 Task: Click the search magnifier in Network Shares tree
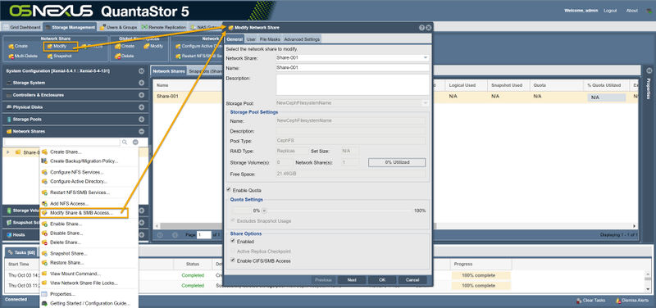(x=125, y=142)
